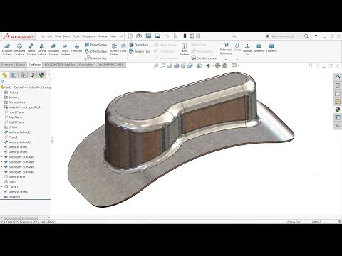Select the Filled Surface tool
Screen dimensions: 342x256
click(x=65, y=49)
